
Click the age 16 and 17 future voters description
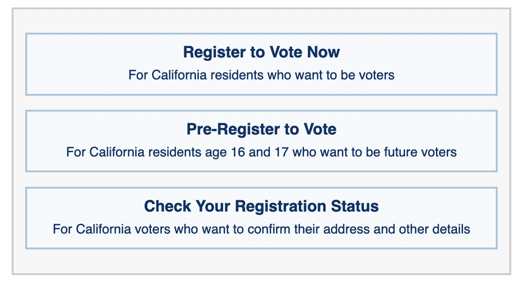pyautogui.click(x=261, y=152)
